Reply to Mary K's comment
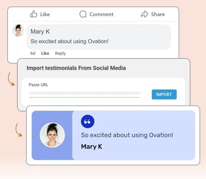The width and height of the screenshot is (206, 179). point(60,53)
